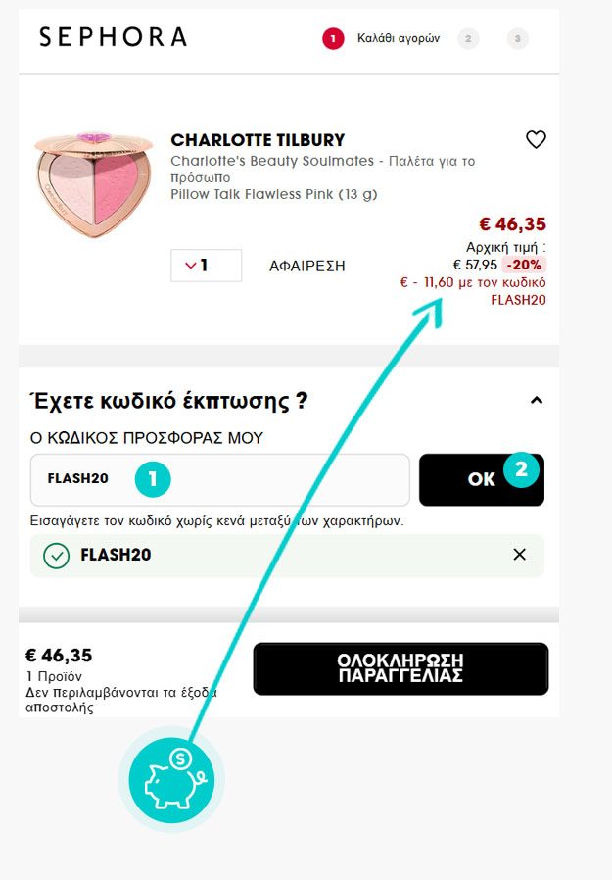Click the SEPHORA logo
The width and height of the screenshot is (612, 880).
point(114,37)
